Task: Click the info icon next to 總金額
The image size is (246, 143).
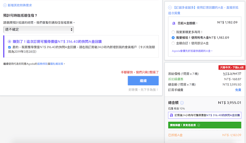Action: point(182,103)
